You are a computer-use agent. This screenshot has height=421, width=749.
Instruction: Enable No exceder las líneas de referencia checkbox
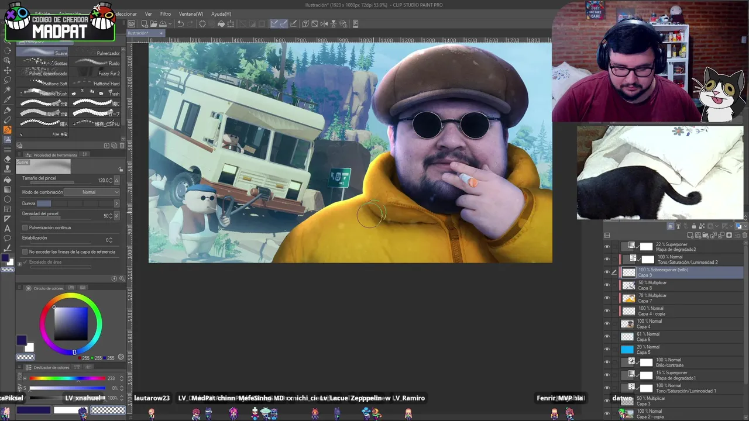(25, 252)
